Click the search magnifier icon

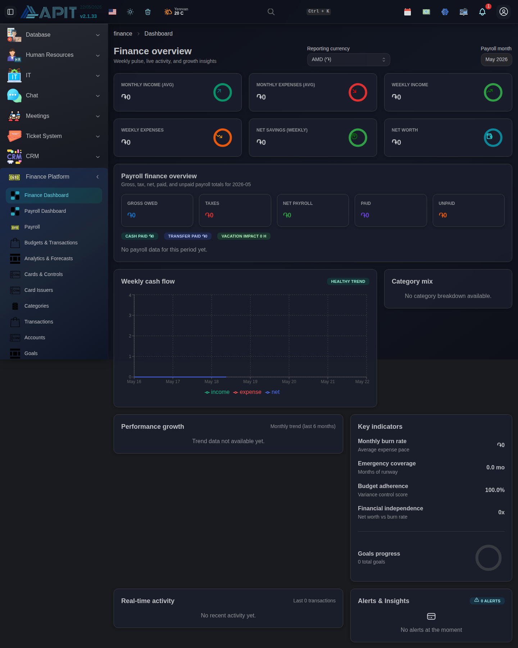pos(271,12)
